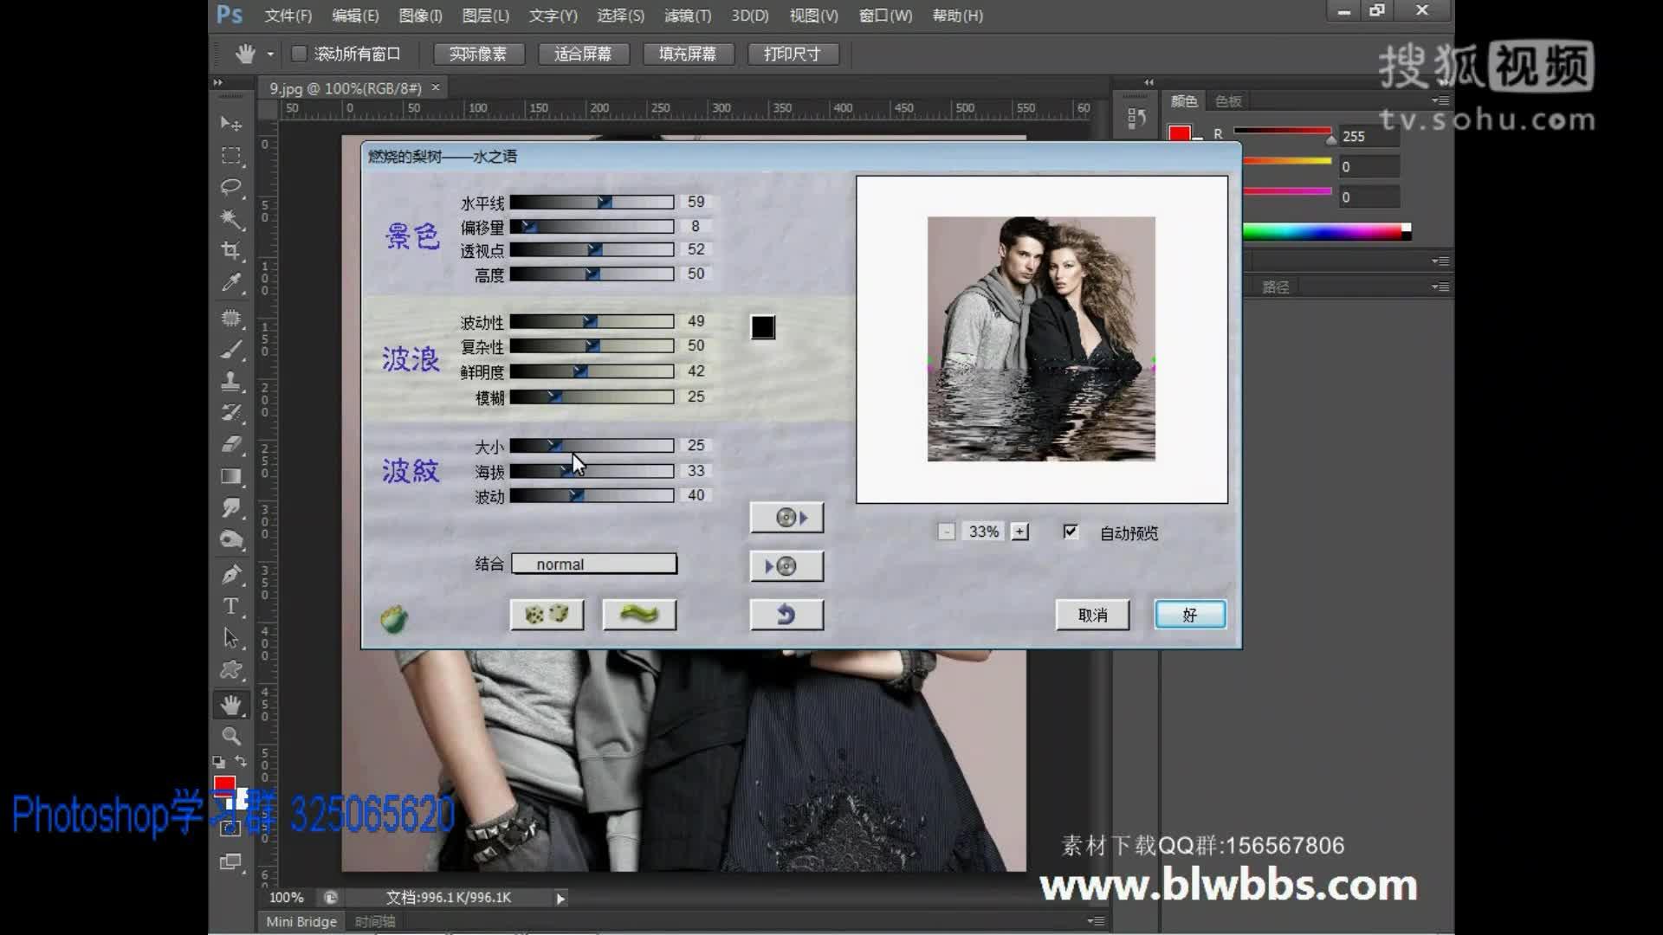Switch to the Swatches panel tab
Viewport: 1663px width, 935px height.
click(1228, 101)
